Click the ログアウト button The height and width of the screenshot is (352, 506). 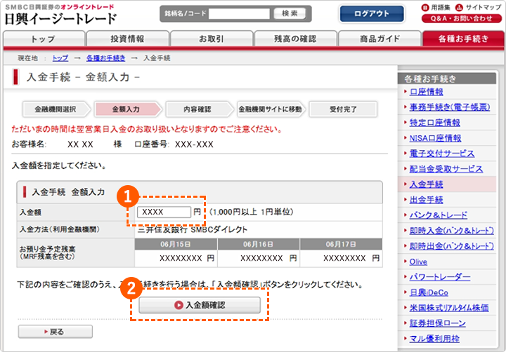click(372, 14)
